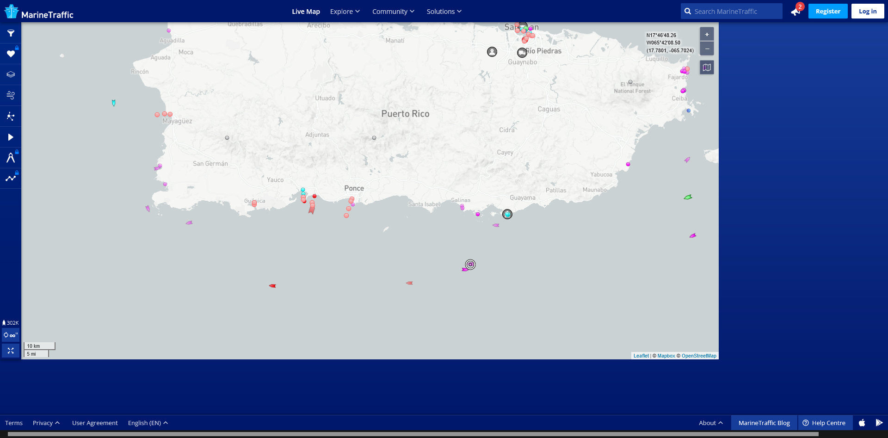Image resolution: width=888 pixels, height=438 pixels.
Task: Click the Puerto Rico map label
Action: pos(405,114)
